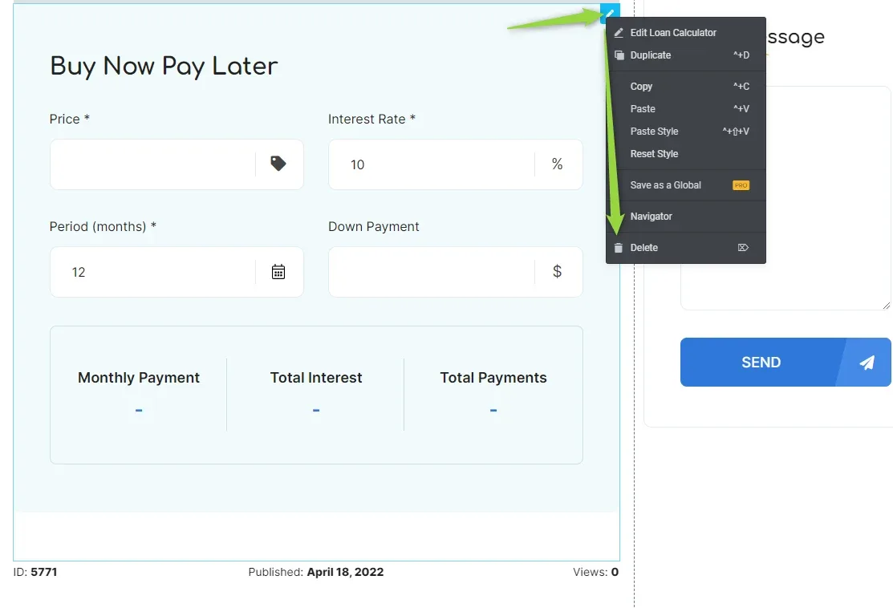Select Paste in the context menu

[x=686, y=109]
